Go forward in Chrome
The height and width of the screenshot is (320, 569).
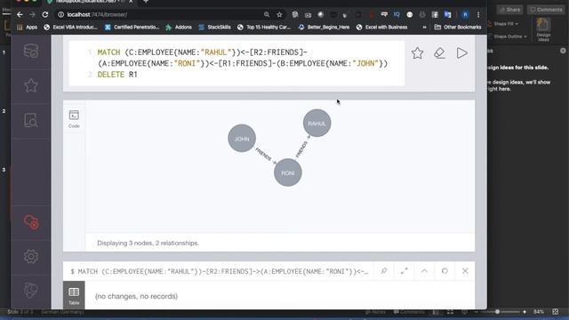coord(32,14)
